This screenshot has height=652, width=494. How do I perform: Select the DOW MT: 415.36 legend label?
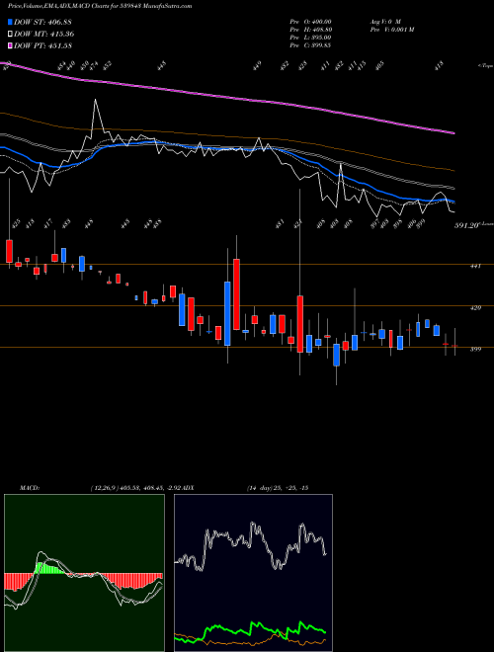[x=44, y=35]
